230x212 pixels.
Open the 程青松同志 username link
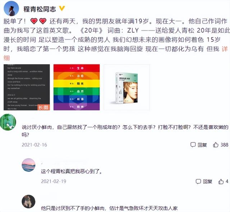point(40,9)
